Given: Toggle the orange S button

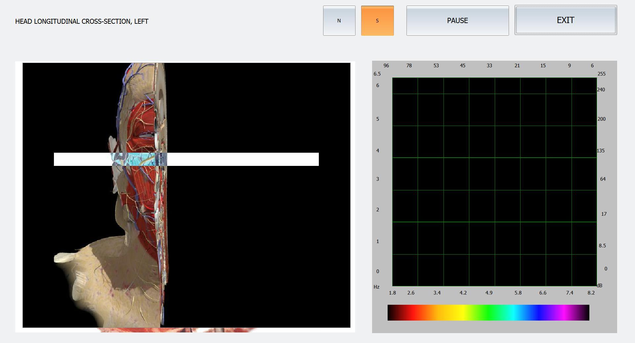Looking at the screenshot, I should point(377,20).
